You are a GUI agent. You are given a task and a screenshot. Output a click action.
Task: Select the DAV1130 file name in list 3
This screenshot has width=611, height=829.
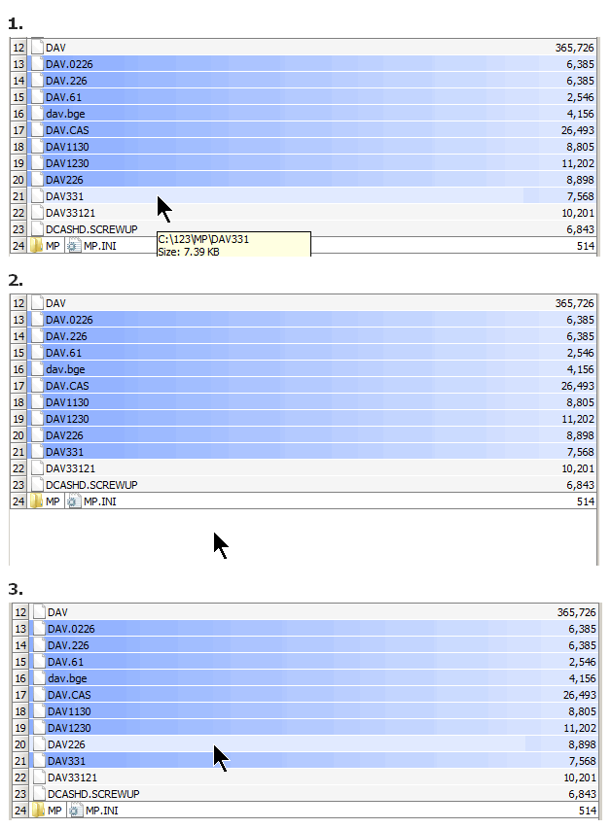click(x=69, y=711)
